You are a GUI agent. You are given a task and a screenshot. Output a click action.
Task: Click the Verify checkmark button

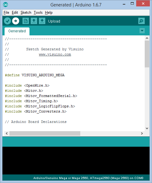click(7, 21)
